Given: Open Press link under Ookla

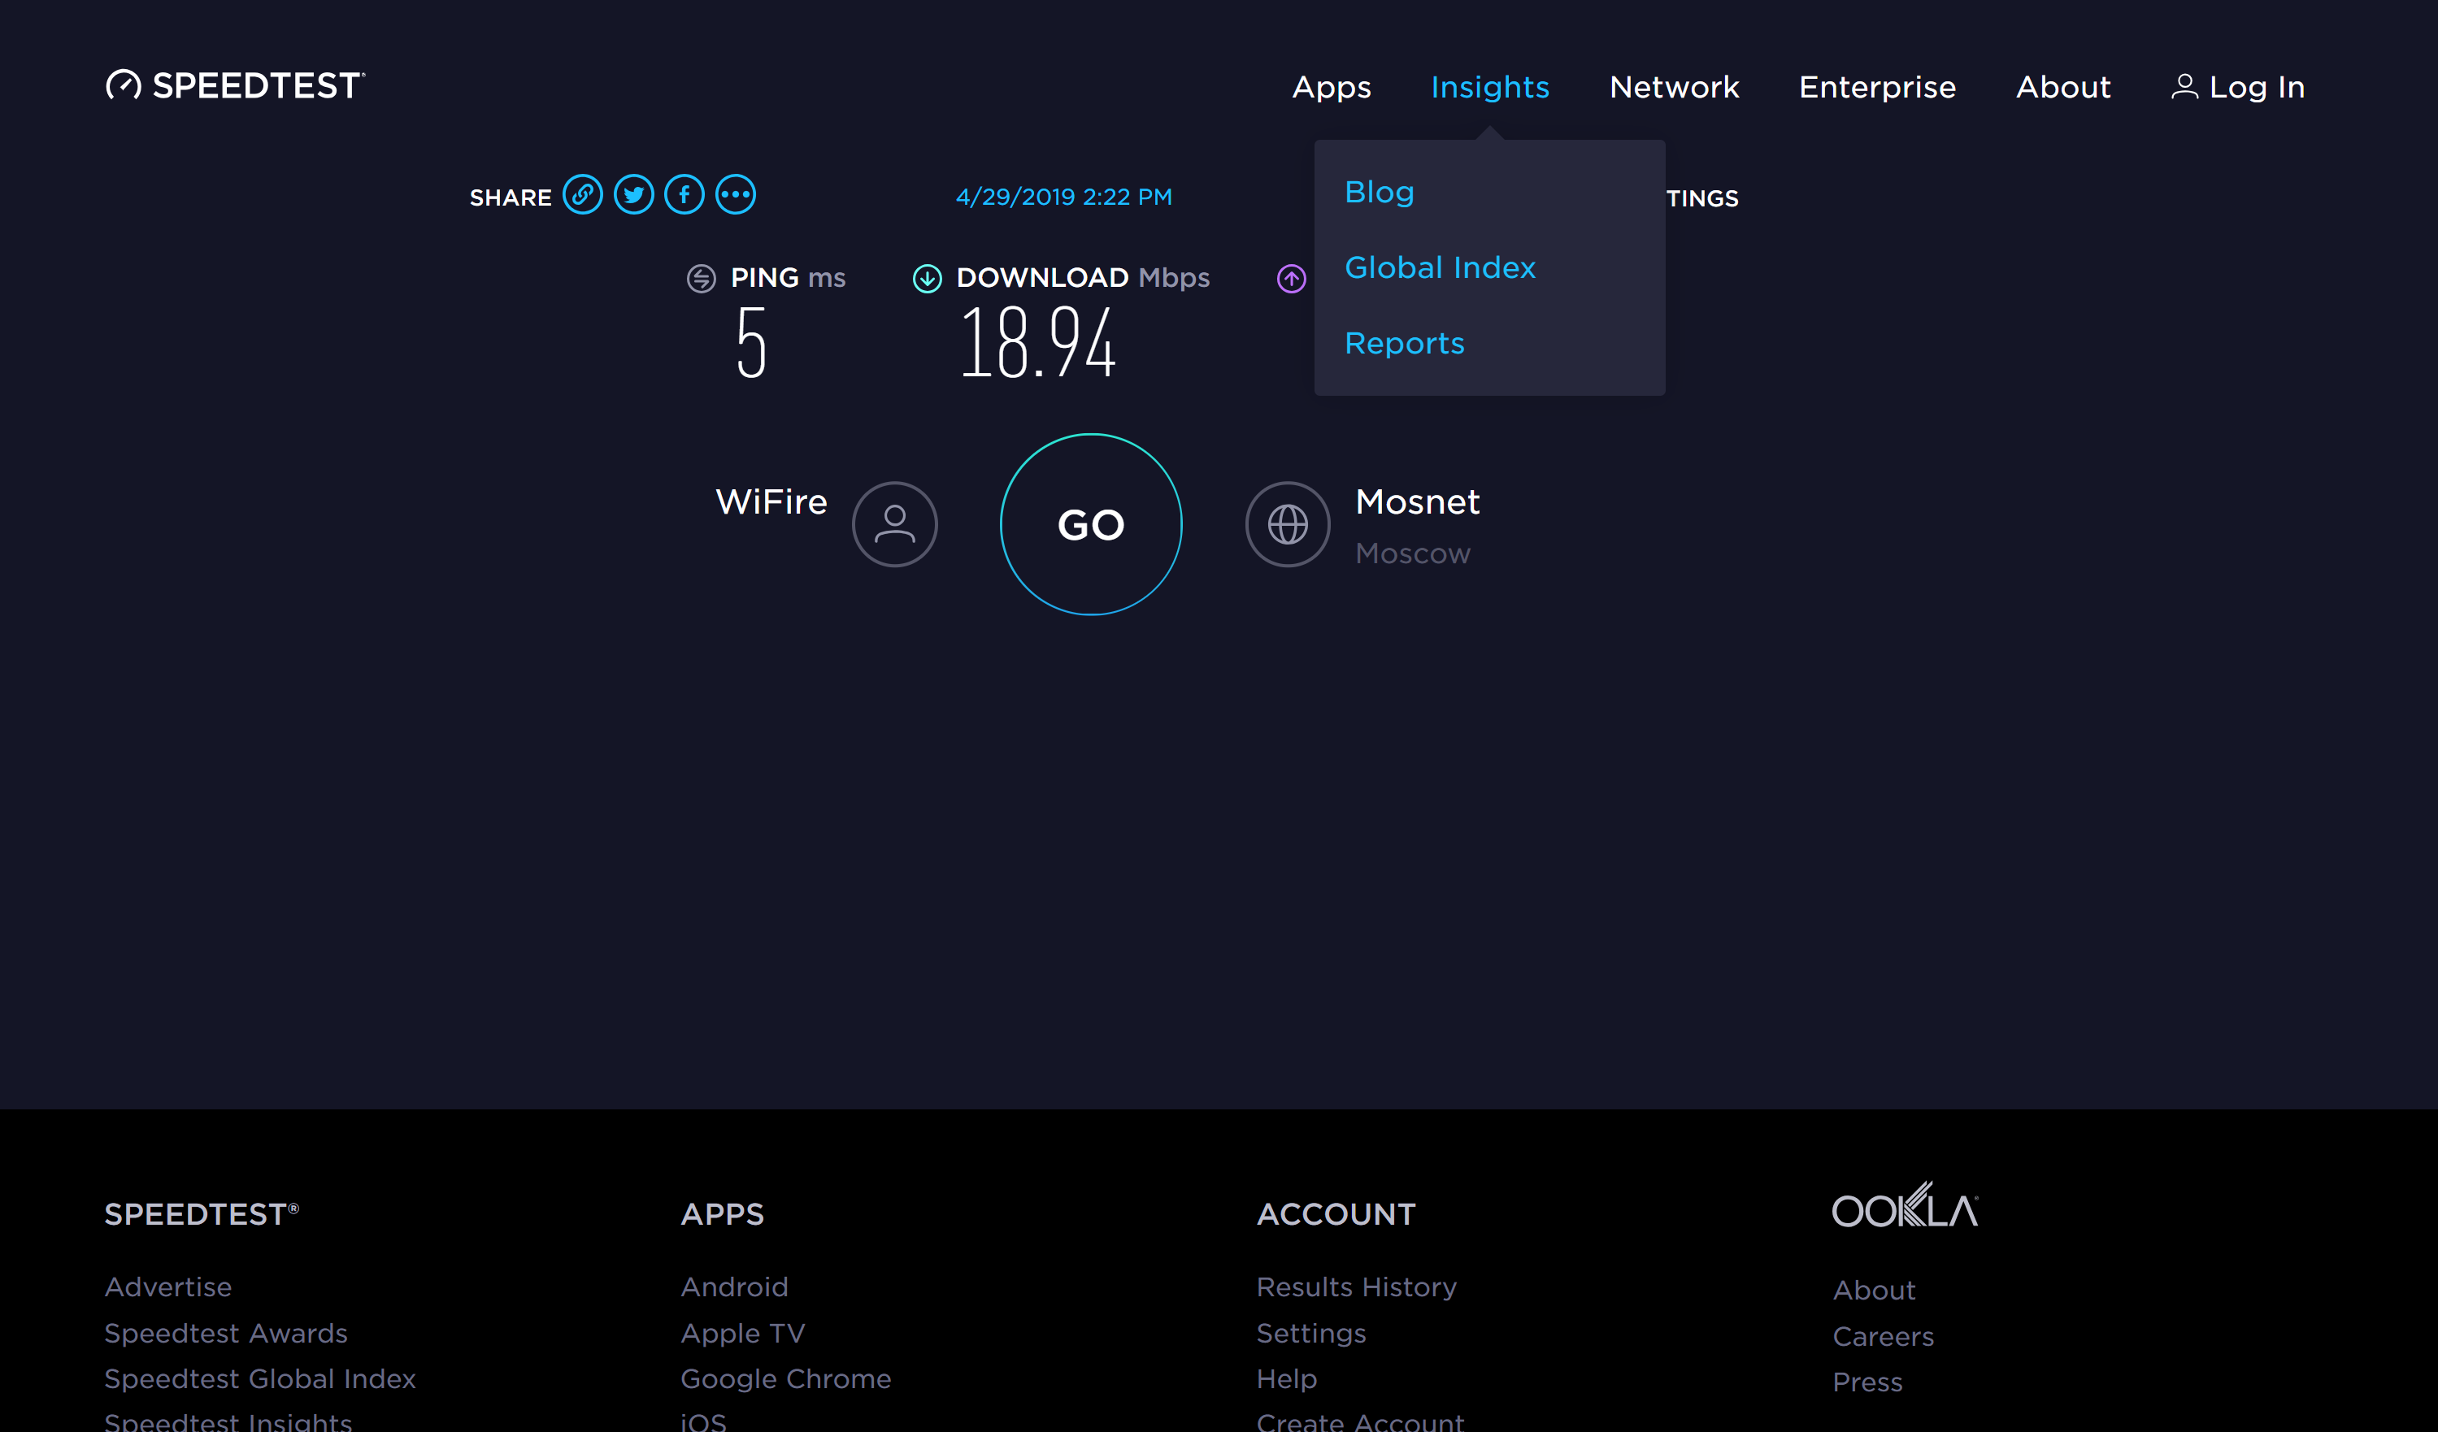Looking at the screenshot, I should point(1868,1382).
